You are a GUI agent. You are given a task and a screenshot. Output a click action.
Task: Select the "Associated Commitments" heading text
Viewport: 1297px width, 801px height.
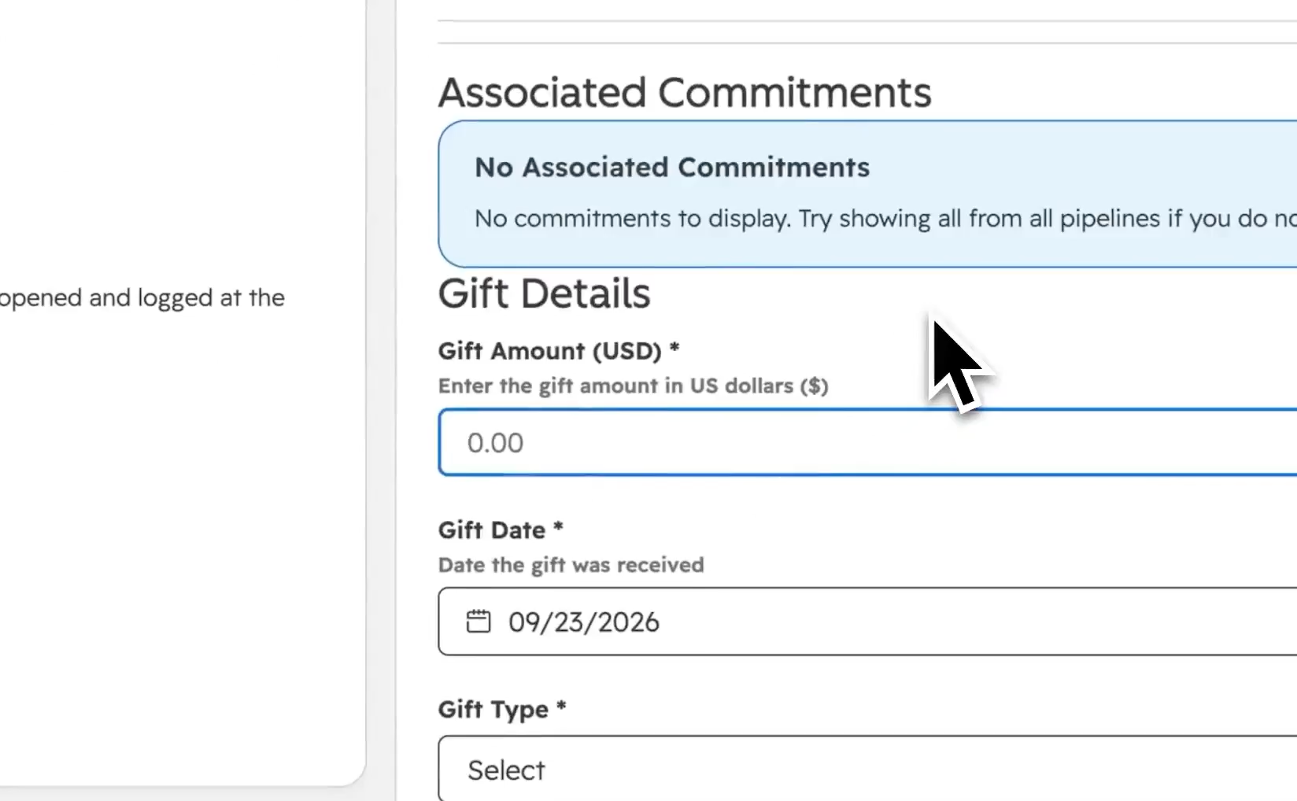coord(685,93)
